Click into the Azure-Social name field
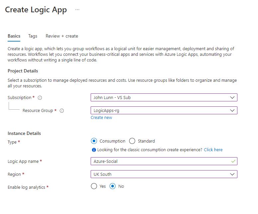The width and height of the screenshot is (258, 214). pyautogui.click(x=164, y=161)
